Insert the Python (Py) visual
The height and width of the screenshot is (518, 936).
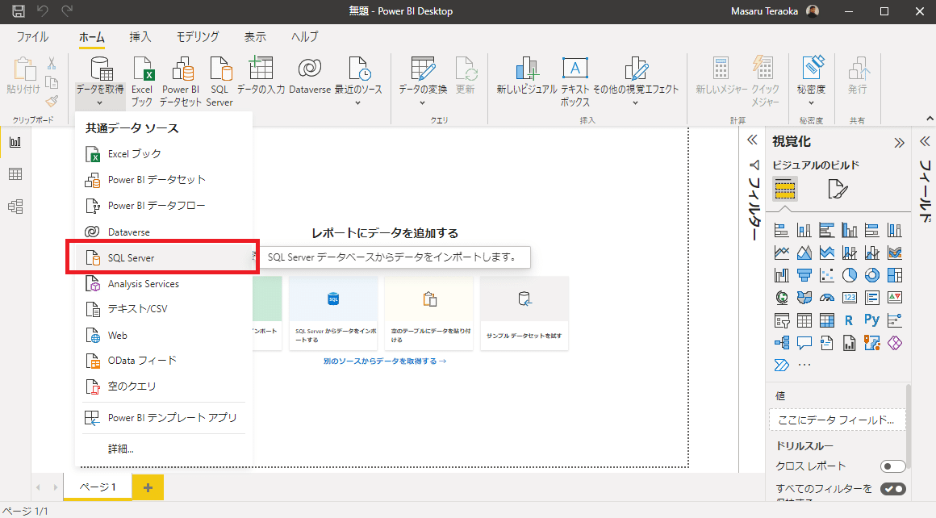(872, 320)
